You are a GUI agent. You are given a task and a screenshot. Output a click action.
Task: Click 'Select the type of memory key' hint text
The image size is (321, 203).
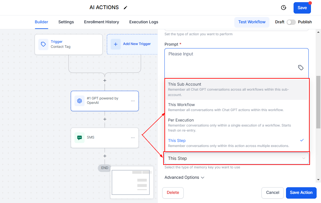pos(202,167)
